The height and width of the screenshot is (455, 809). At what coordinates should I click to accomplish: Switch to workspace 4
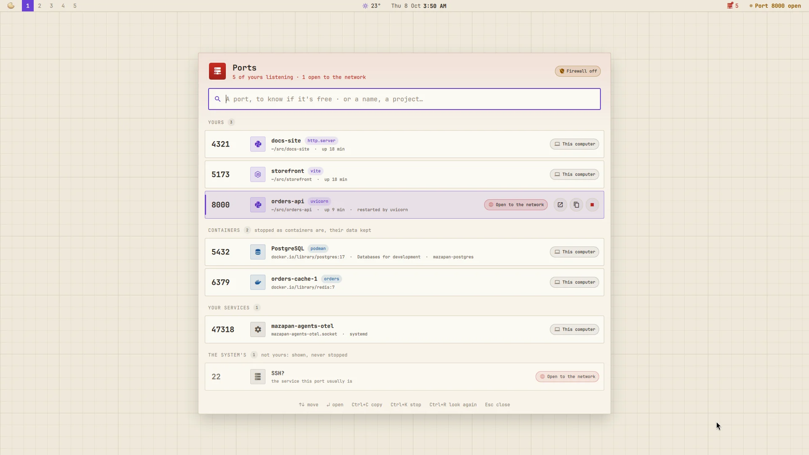pos(63,6)
